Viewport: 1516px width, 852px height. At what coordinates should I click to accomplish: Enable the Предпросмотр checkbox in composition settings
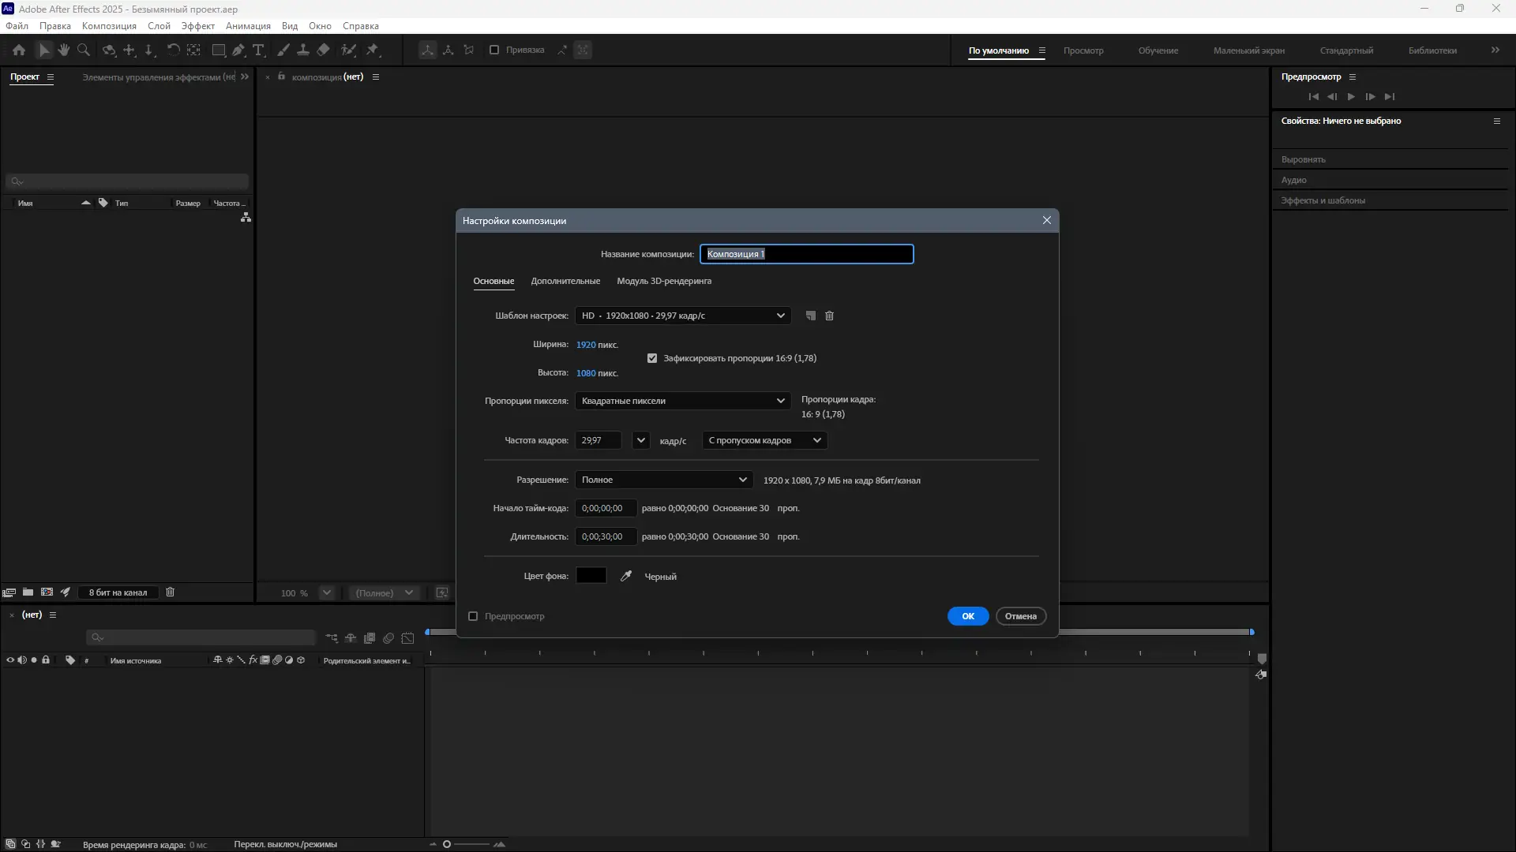click(x=473, y=616)
